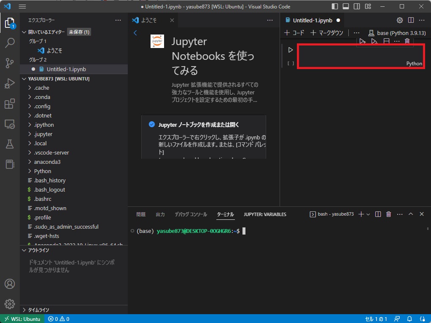Change cell language via Python label

[414, 64]
